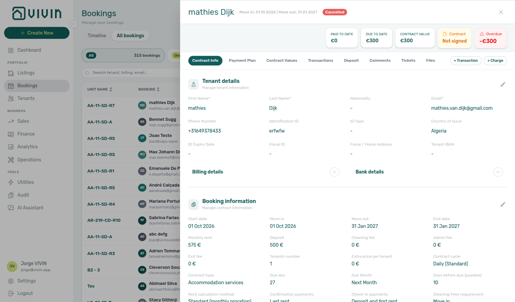Click the Contract Not signed card
Image resolution: width=515 pixels, height=302 pixels.
click(x=455, y=38)
